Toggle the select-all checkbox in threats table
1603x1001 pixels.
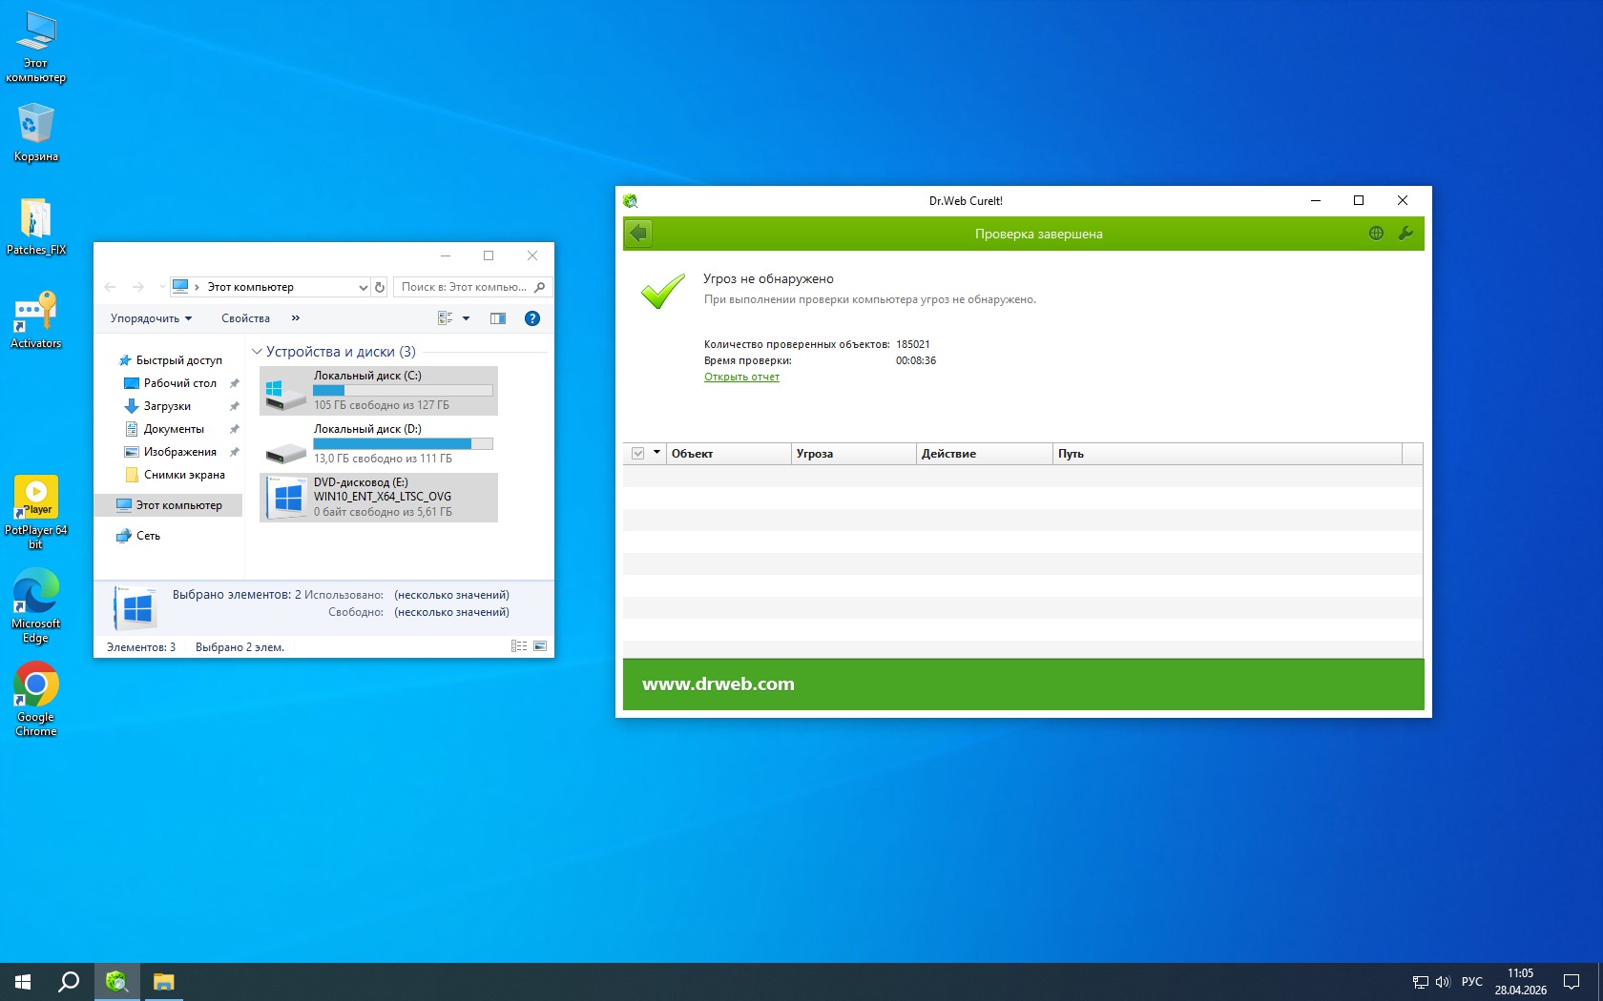(x=638, y=454)
